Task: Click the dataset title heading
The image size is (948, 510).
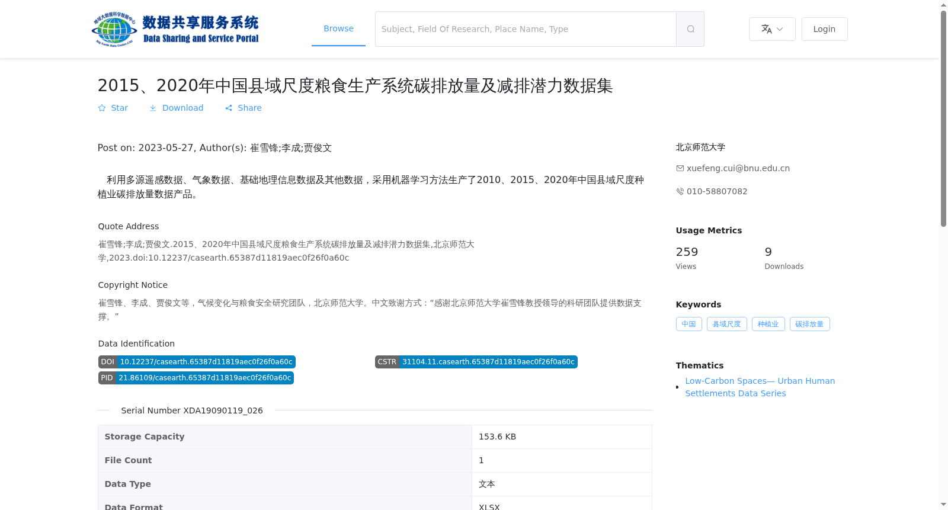Action: (355, 85)
